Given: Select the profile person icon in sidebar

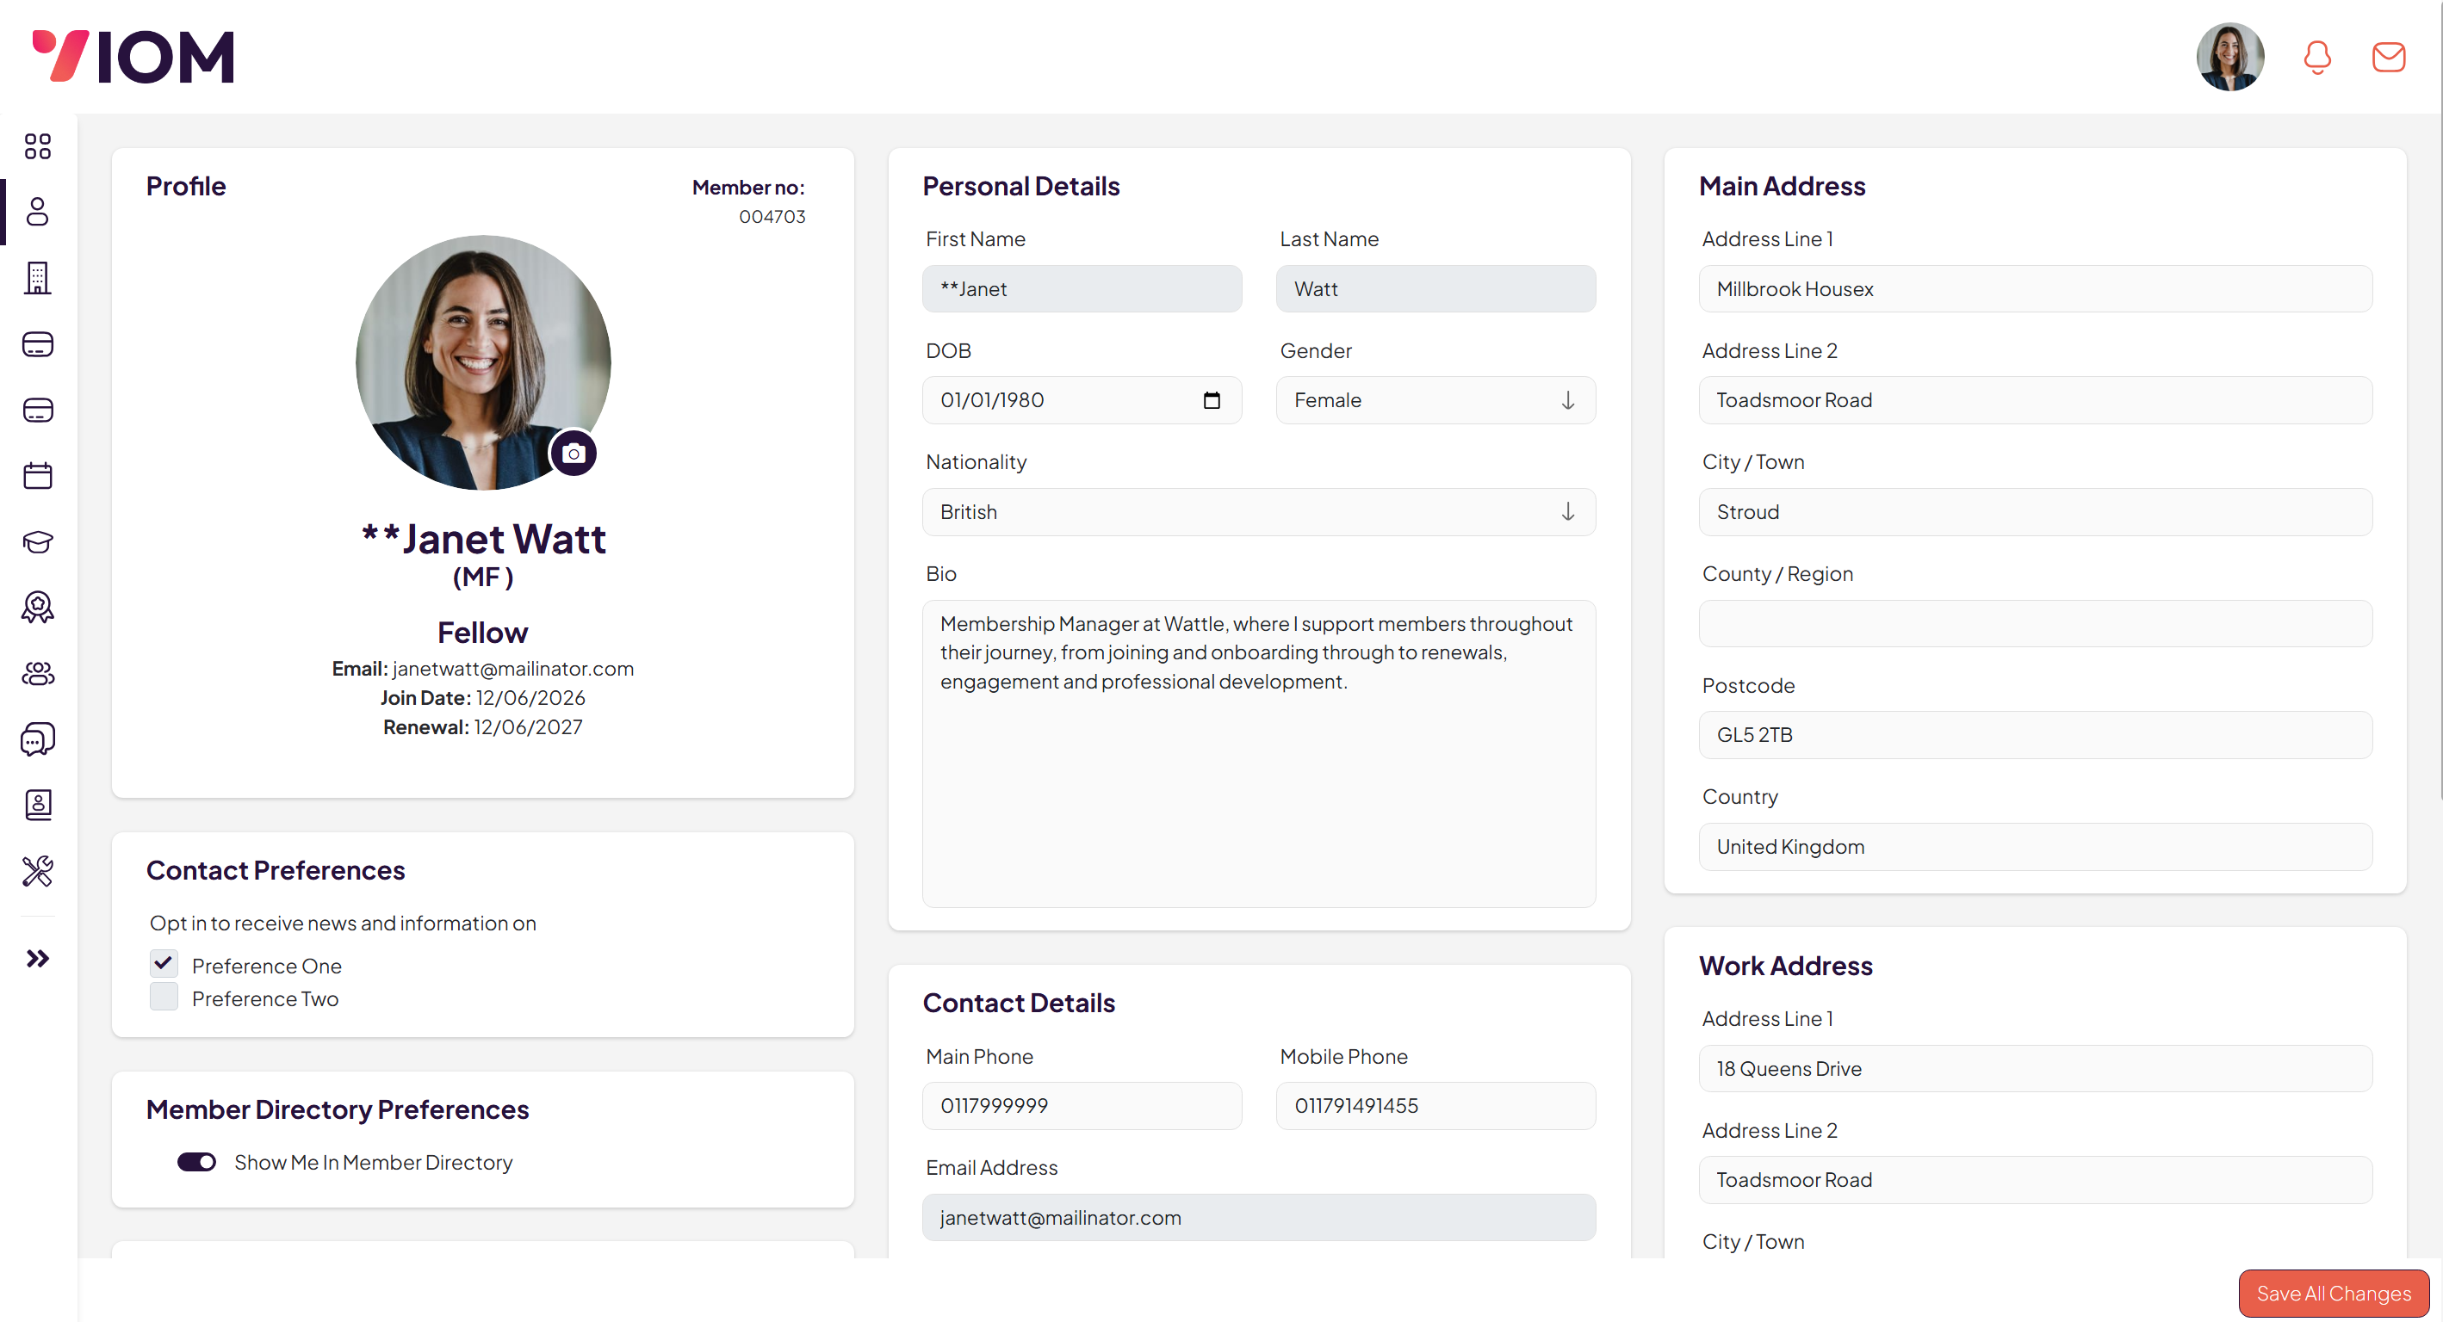Looking at the screenshot, I should [38, 212].
